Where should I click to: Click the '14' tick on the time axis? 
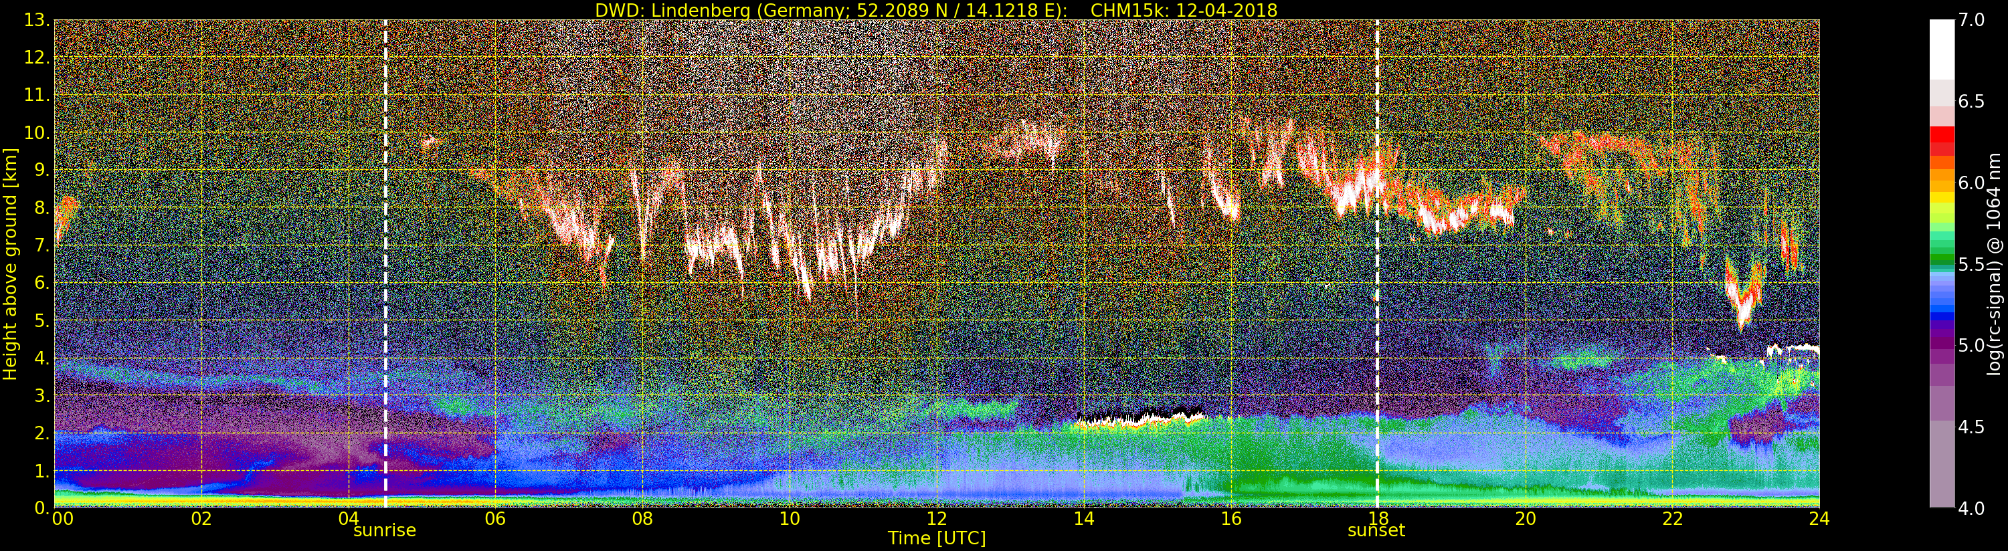1083,518
